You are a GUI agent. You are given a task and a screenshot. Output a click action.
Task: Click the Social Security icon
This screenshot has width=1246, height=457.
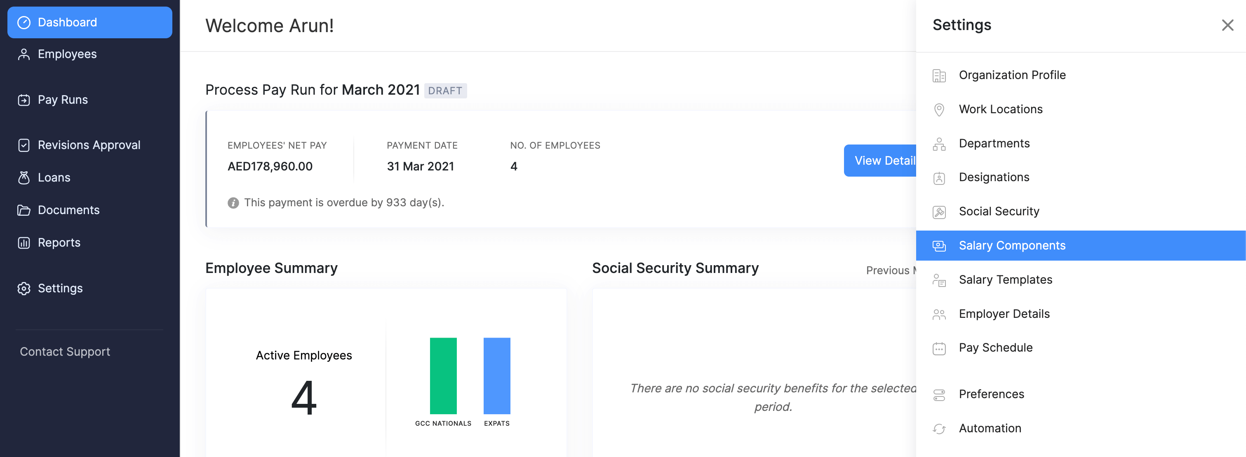(x=938, y=212)
